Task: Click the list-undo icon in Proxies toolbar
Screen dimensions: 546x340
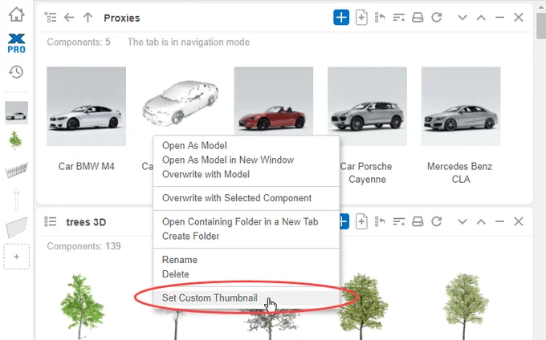Action: [x=380, y=18]
